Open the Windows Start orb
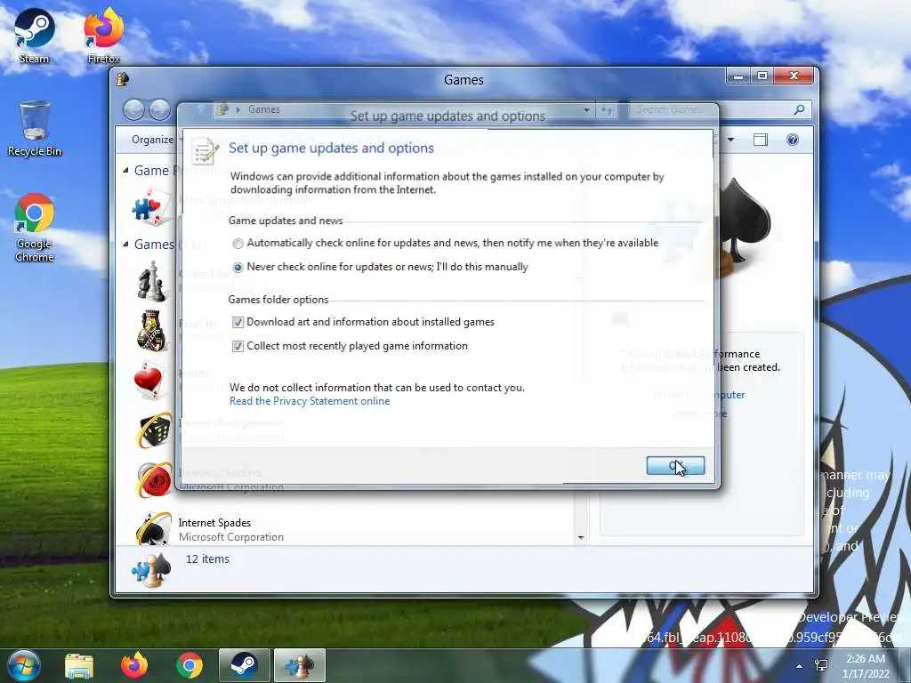The image size is (911, 683). (x=23, y=665)
